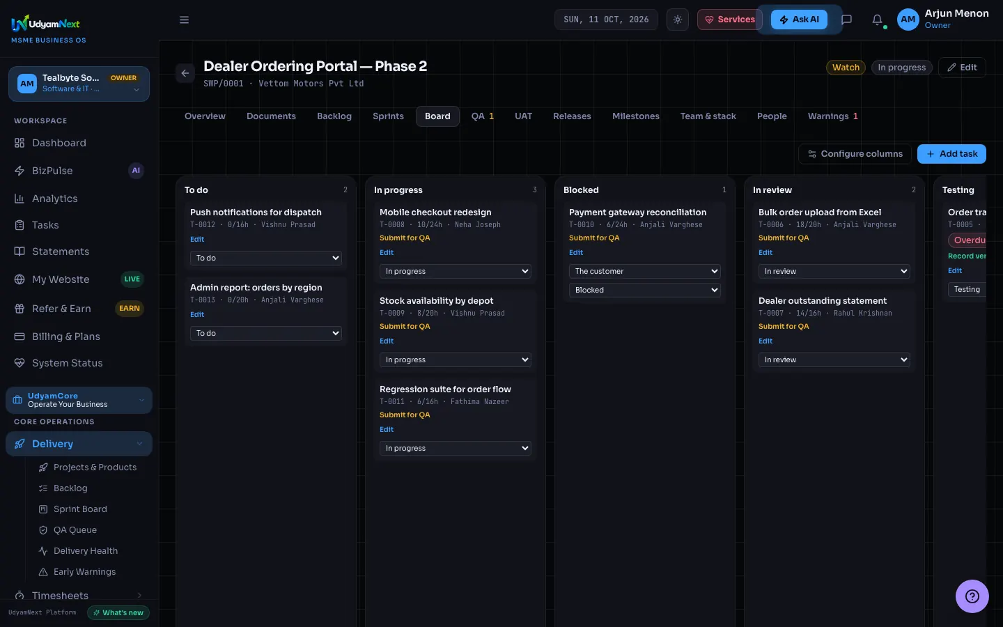The height and width of the screenshot is (627, 1003).
Task: Open 'The customer' dropdown on Payment gateway card
Action: tap(645, 271)
